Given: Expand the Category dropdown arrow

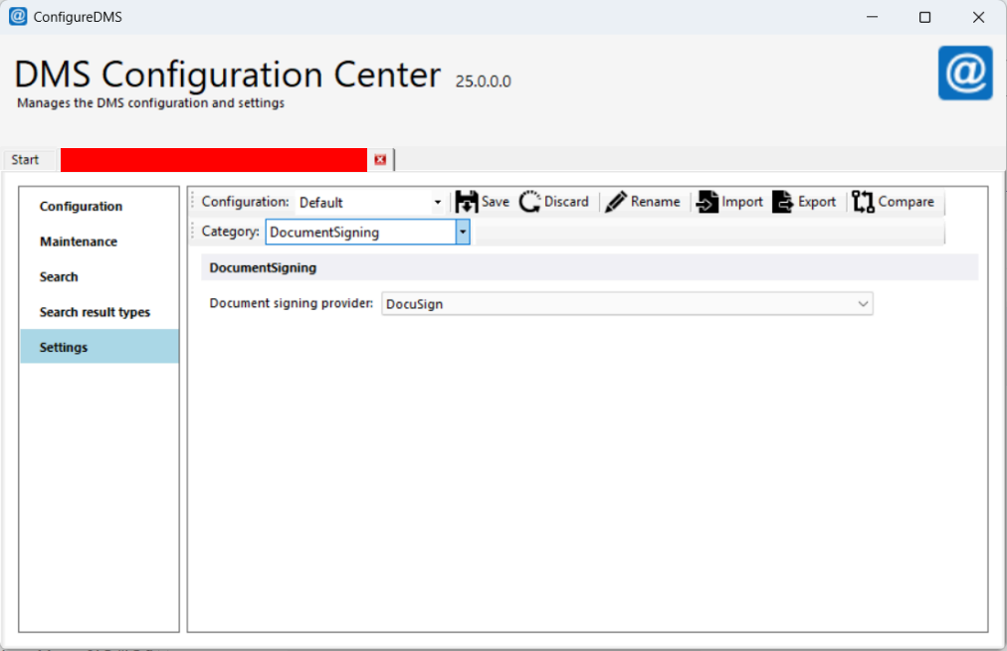Looking at the screenshot, I should click(x=462, y=233).
